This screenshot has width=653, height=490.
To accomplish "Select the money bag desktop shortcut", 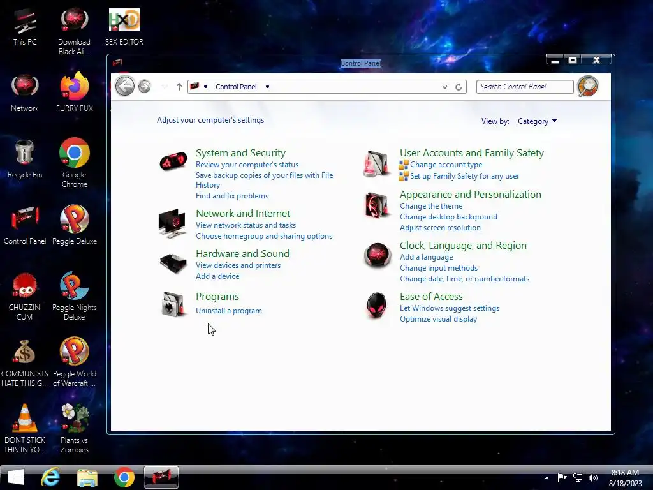I will point(25,362).
